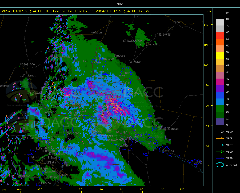Click the La_Carrera map label
Viewport: 240px width, 193px height.
[33, 138]
